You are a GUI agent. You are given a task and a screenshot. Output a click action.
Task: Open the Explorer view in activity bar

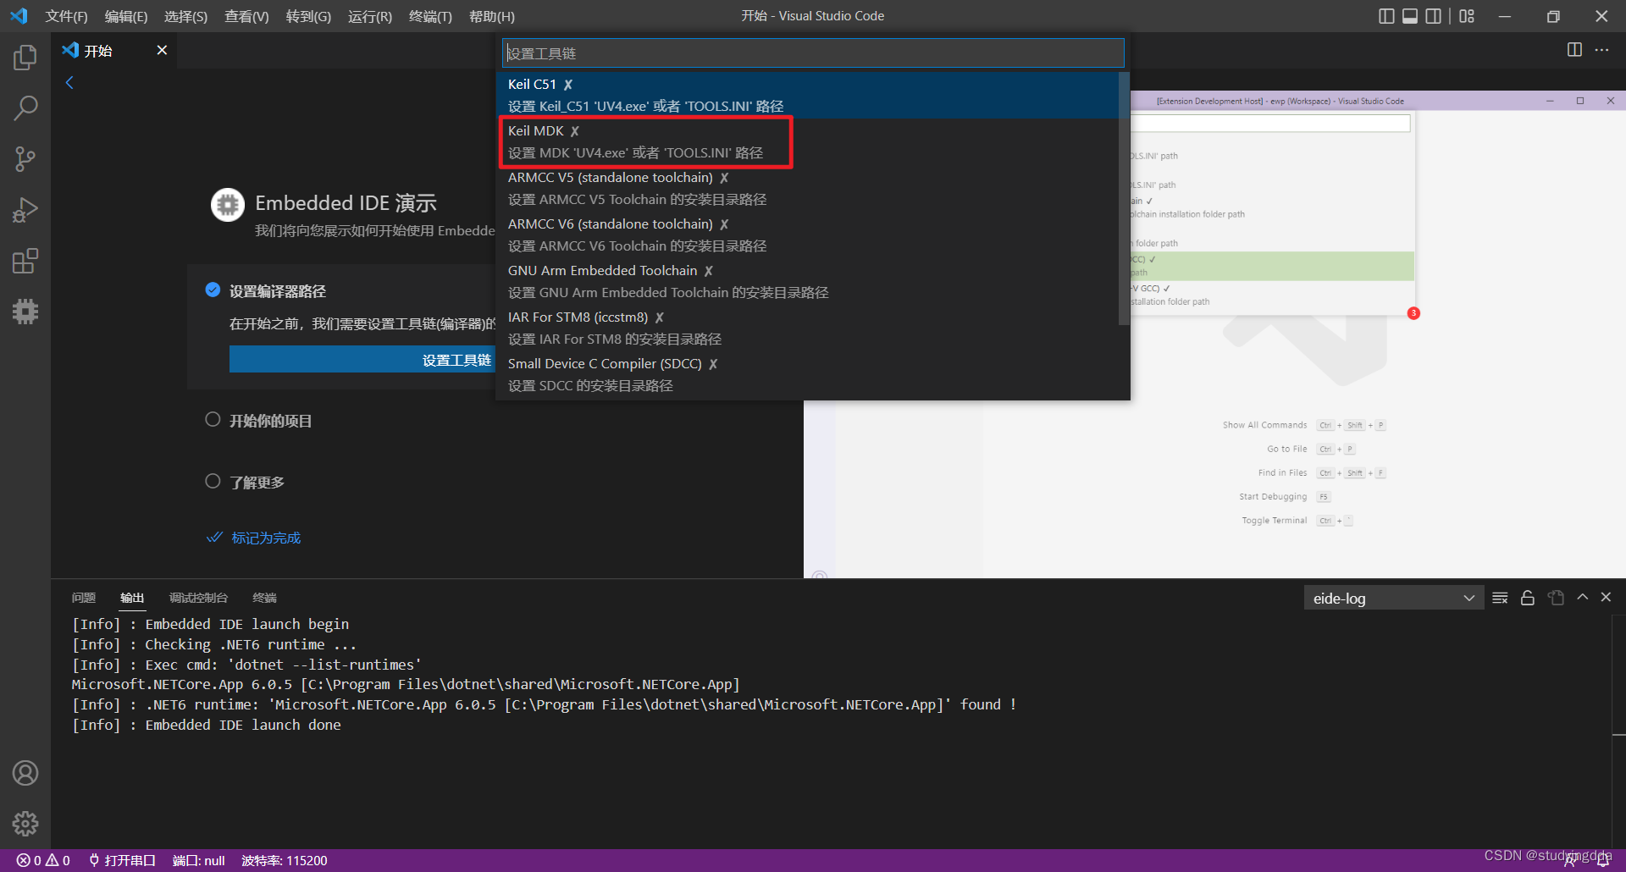(25, 58)
